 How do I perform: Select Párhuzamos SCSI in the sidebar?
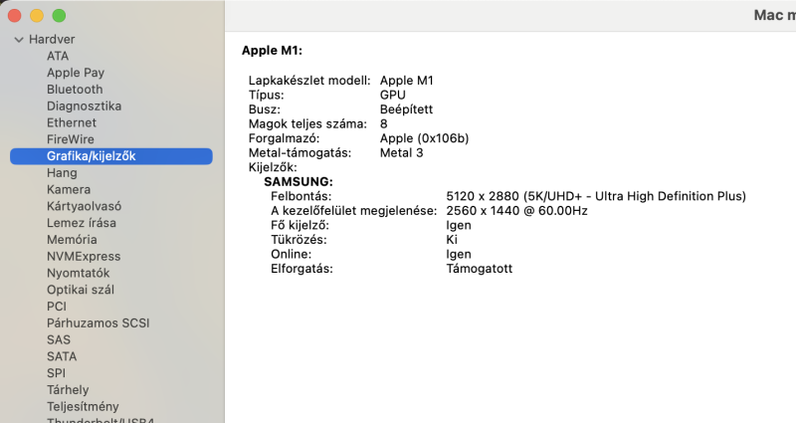pos(98,323)
